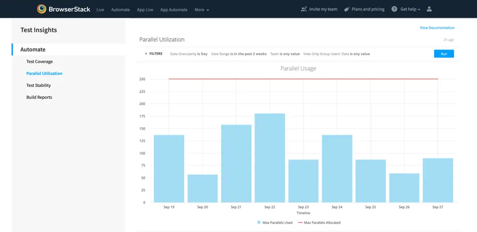The width and height of the screenshot is (477, 232).
Task: Open the View Documentation link
Action: tap(437, 28)
